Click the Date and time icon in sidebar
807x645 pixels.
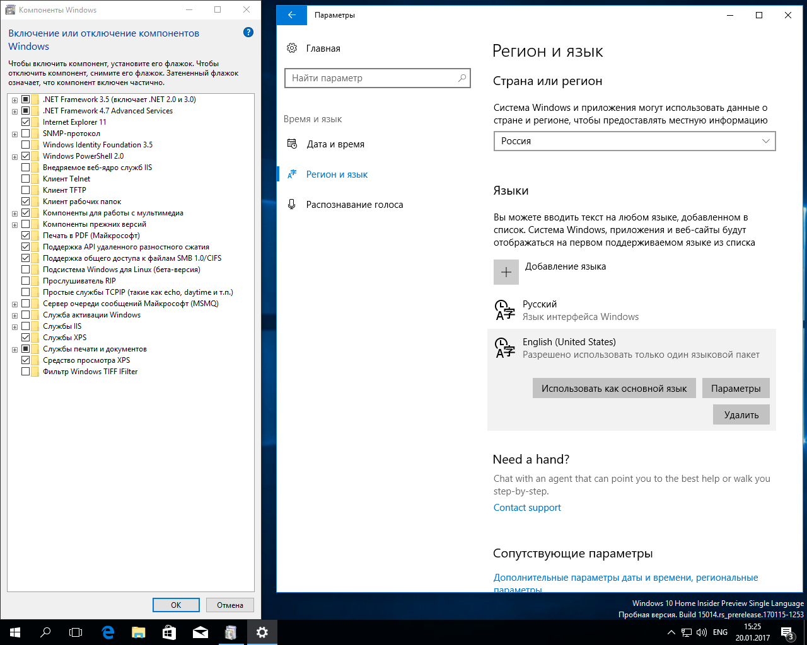292,144
